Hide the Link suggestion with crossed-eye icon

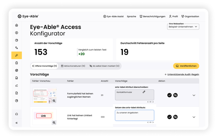click(x=175, y=117)
